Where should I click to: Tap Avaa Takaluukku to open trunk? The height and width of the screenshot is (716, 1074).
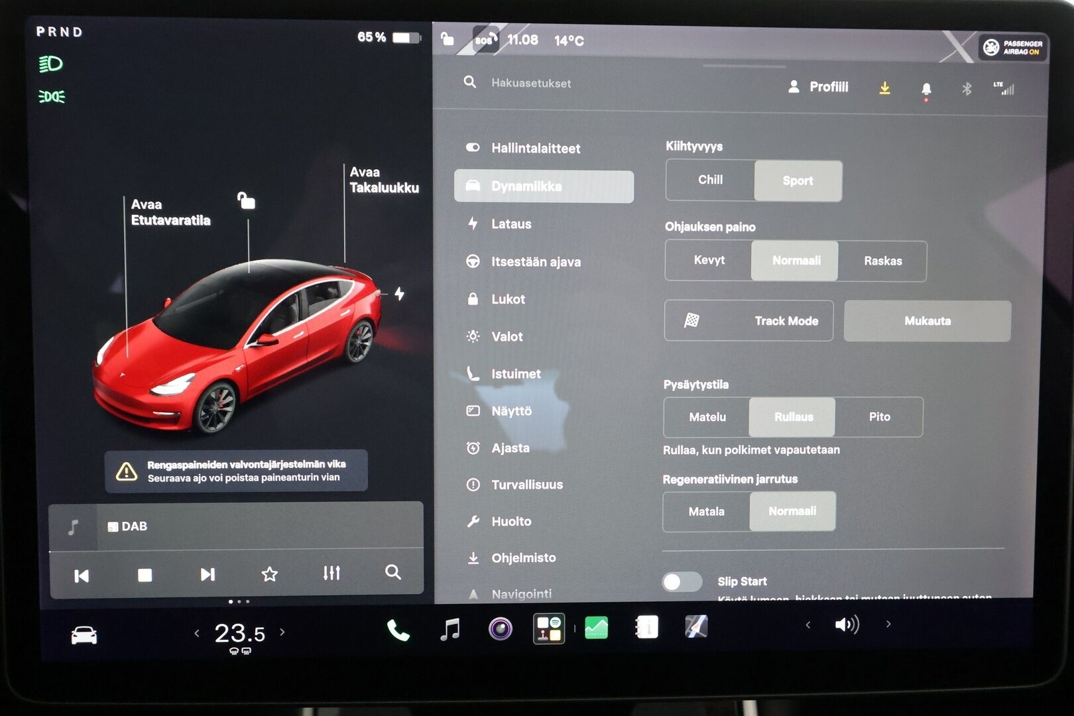[x=384, y=180]
